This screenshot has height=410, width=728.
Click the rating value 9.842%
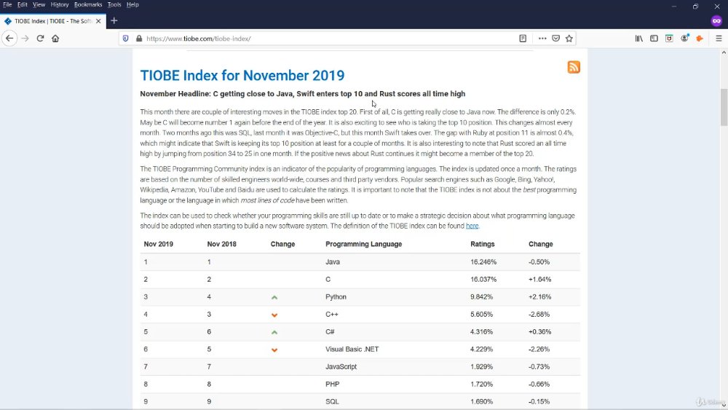pyautogui.click(x=481, y=296)
